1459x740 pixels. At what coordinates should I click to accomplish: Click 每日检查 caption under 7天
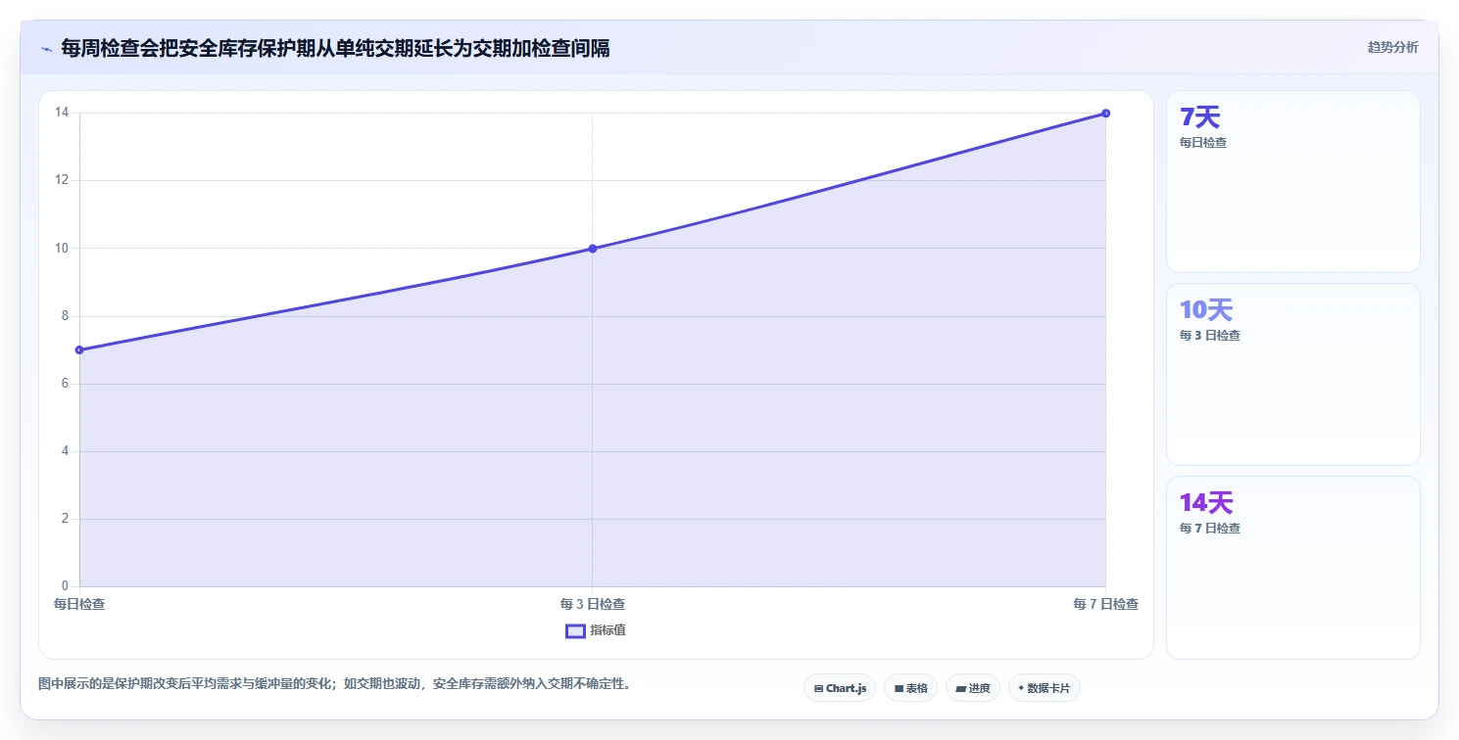[x=1203, y=142]
